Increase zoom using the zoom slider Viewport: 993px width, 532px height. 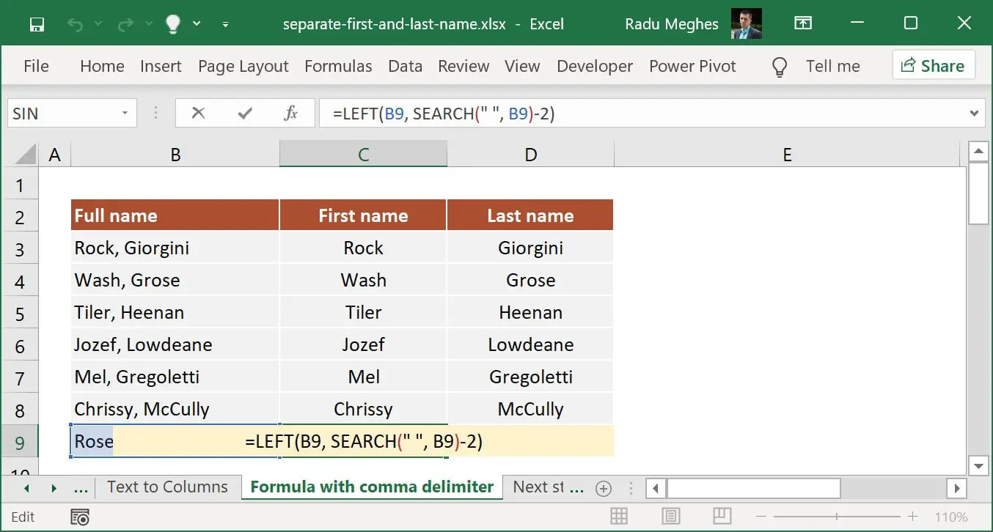click(x=913, y=517)
